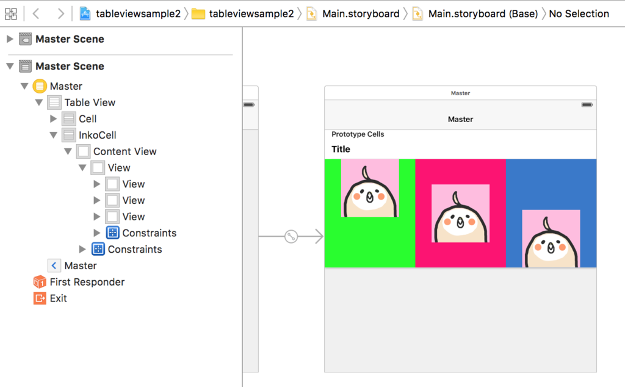Collapse the InkoCell node
The image size is (625, 387).
click(x=54, y=135)
